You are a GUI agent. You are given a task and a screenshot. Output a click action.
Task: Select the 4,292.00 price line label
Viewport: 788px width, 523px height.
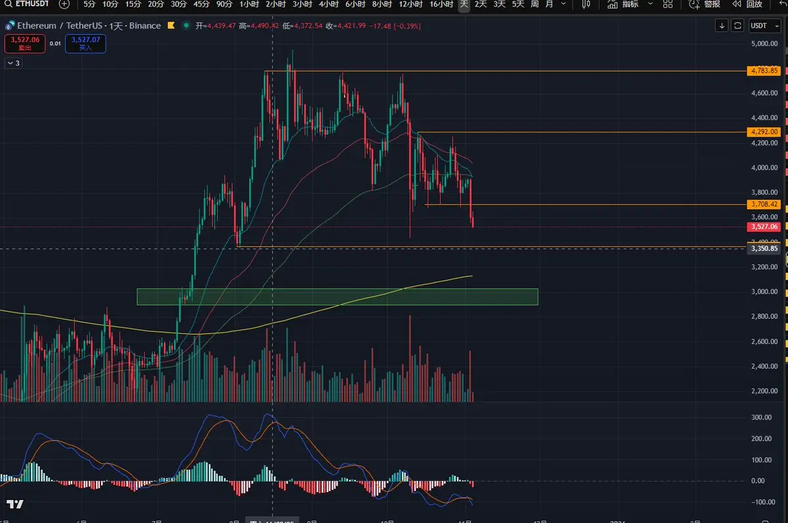764,132
